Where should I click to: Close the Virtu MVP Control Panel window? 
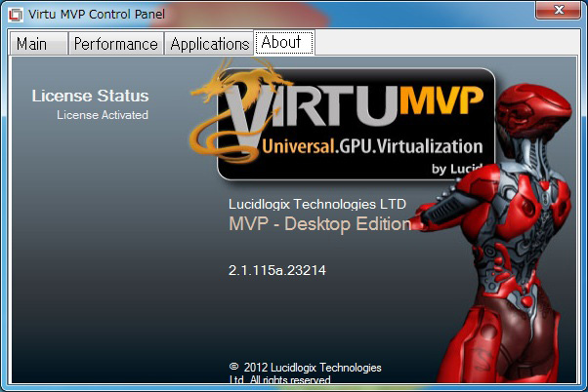[558, 10]
